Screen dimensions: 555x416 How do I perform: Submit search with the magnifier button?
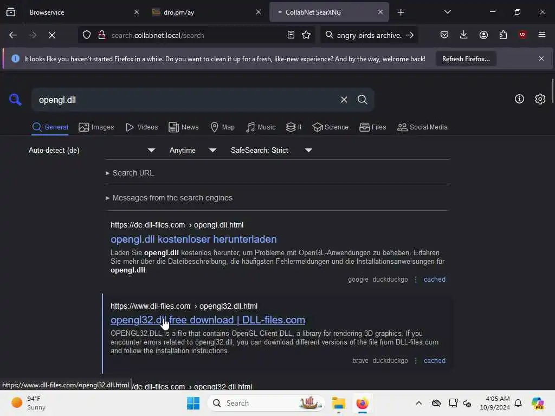(362, 100)
